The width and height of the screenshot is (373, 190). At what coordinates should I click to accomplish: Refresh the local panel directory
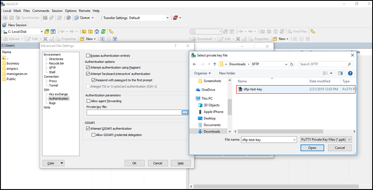(103, 31)
